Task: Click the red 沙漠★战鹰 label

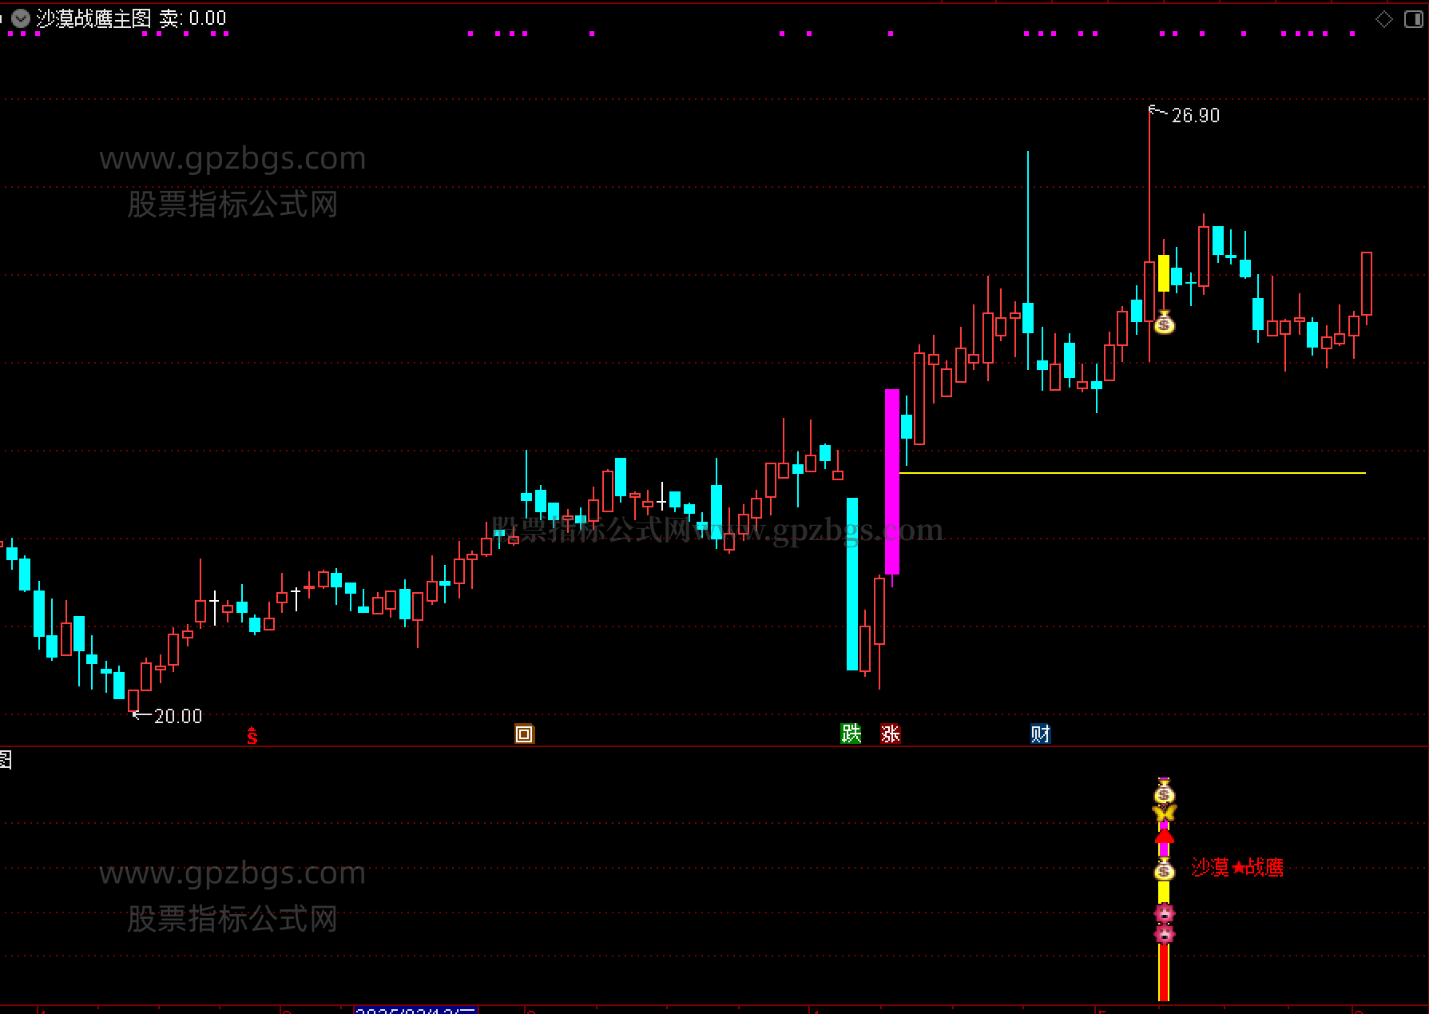Action: 1236,868
